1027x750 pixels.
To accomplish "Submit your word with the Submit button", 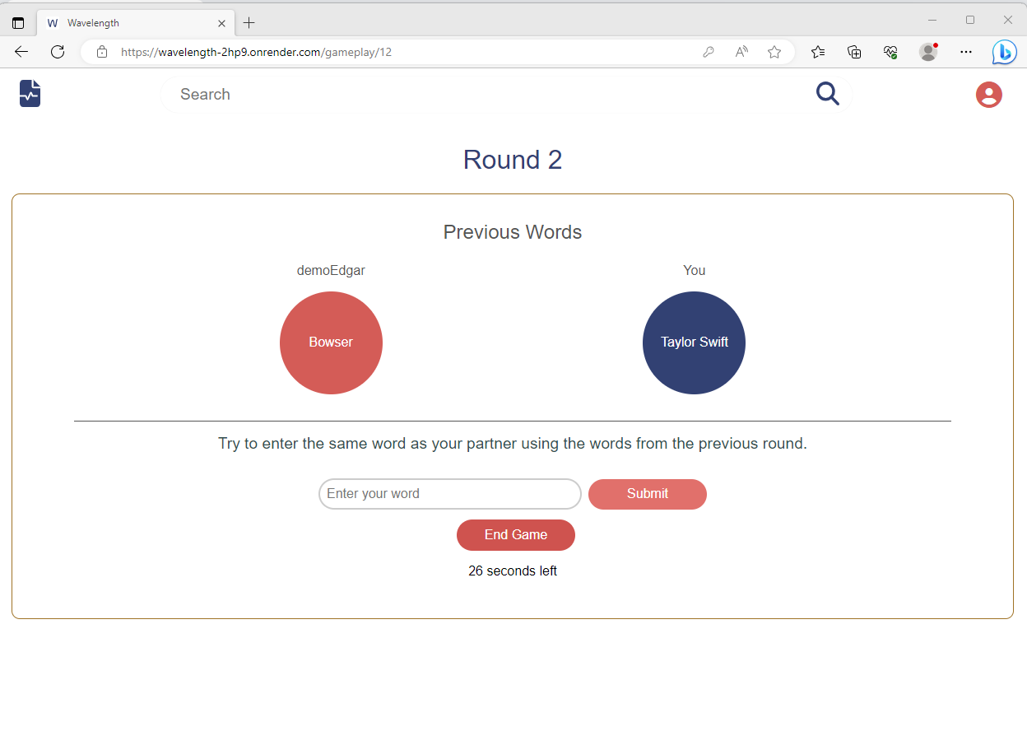I will [x=647, y=494].
